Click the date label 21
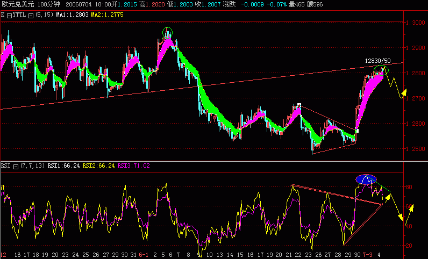The height and width of the screenshot is (259, 428). 289,255
